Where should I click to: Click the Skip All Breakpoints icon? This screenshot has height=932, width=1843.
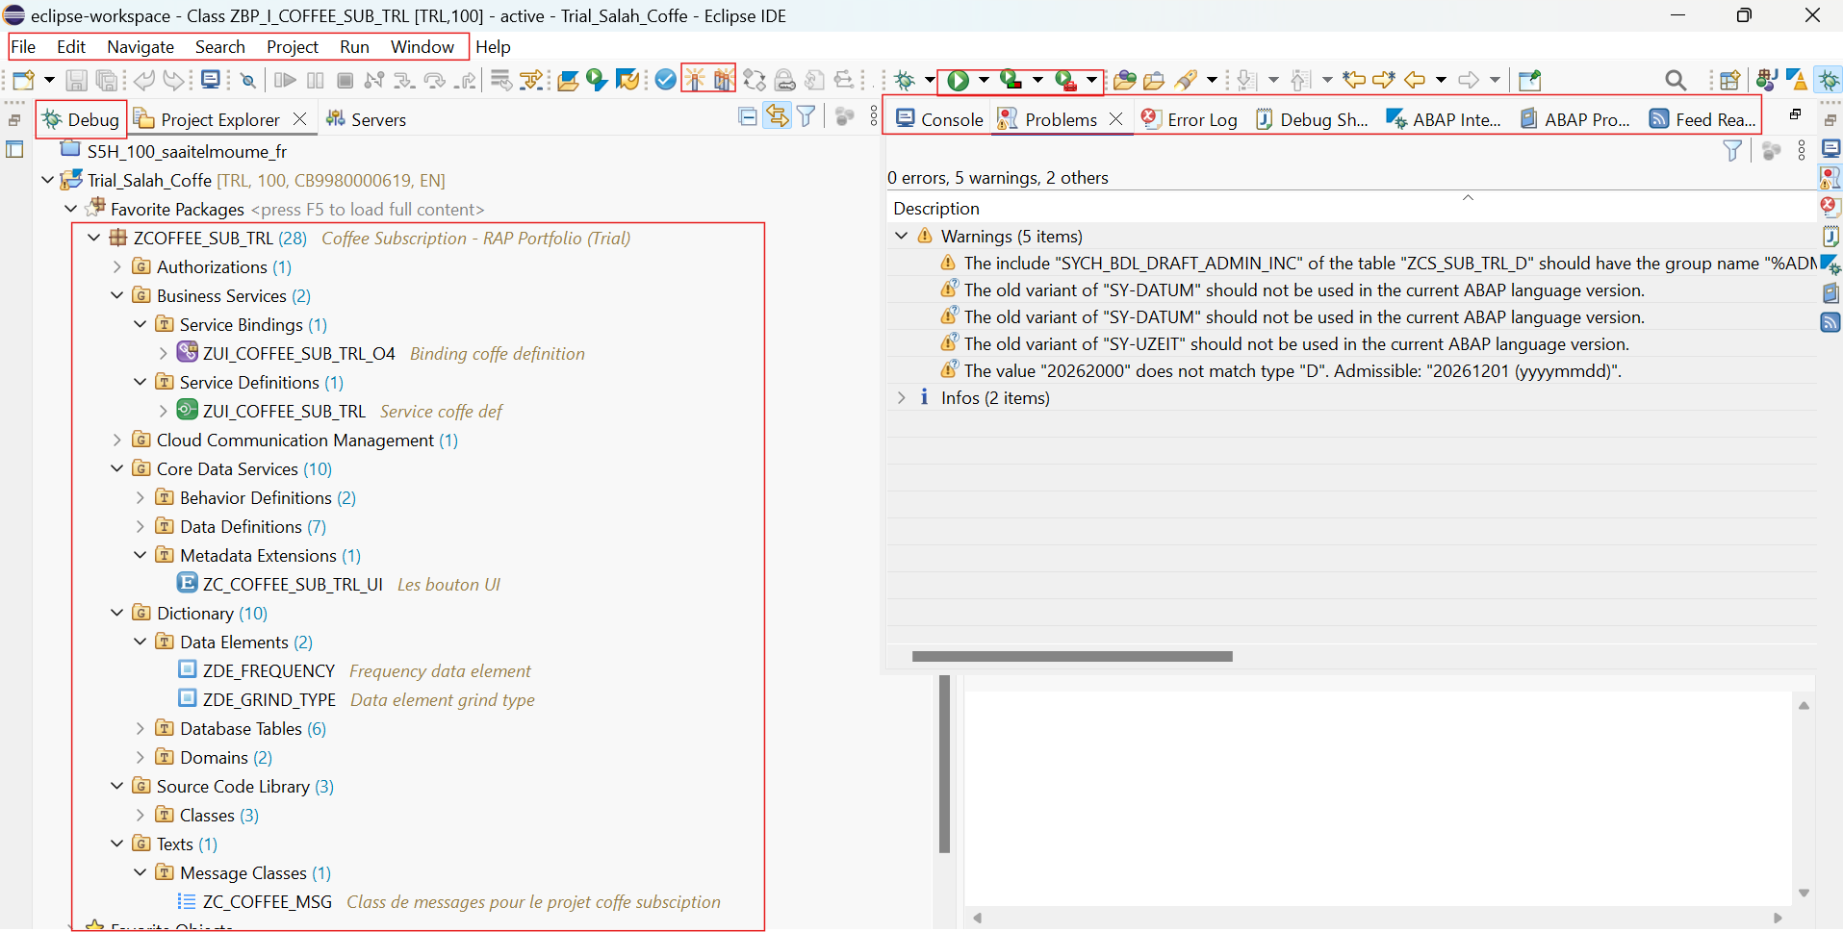(247, 81)
